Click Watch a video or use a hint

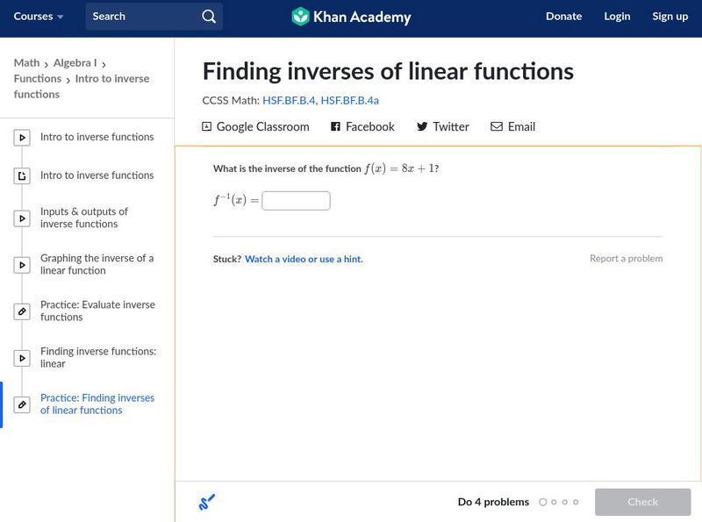point(303,260)
